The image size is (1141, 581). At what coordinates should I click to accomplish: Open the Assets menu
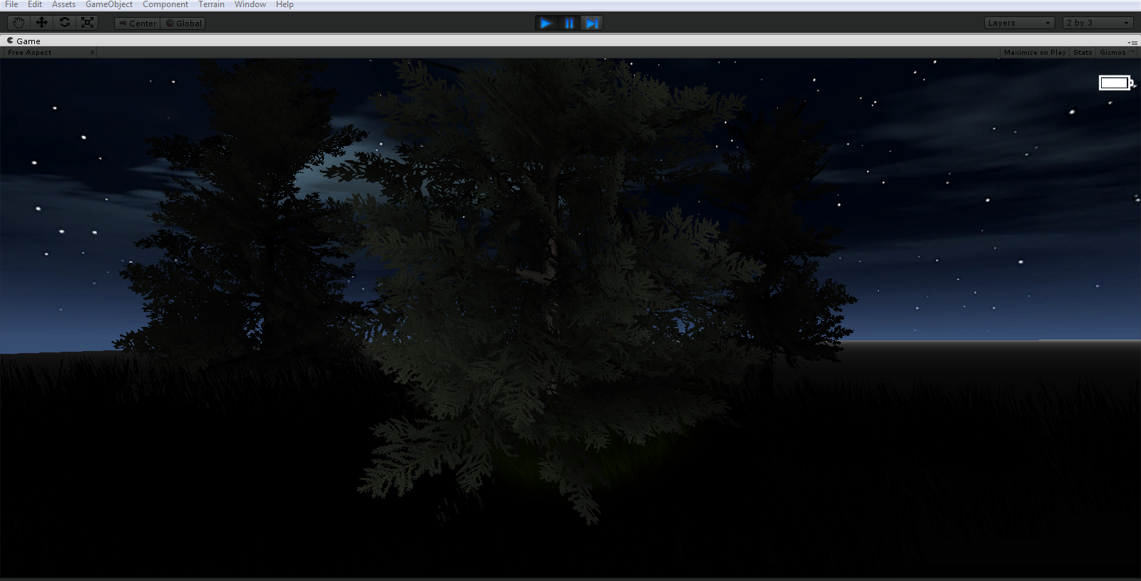pyautogui.click(x=63, y=4)
